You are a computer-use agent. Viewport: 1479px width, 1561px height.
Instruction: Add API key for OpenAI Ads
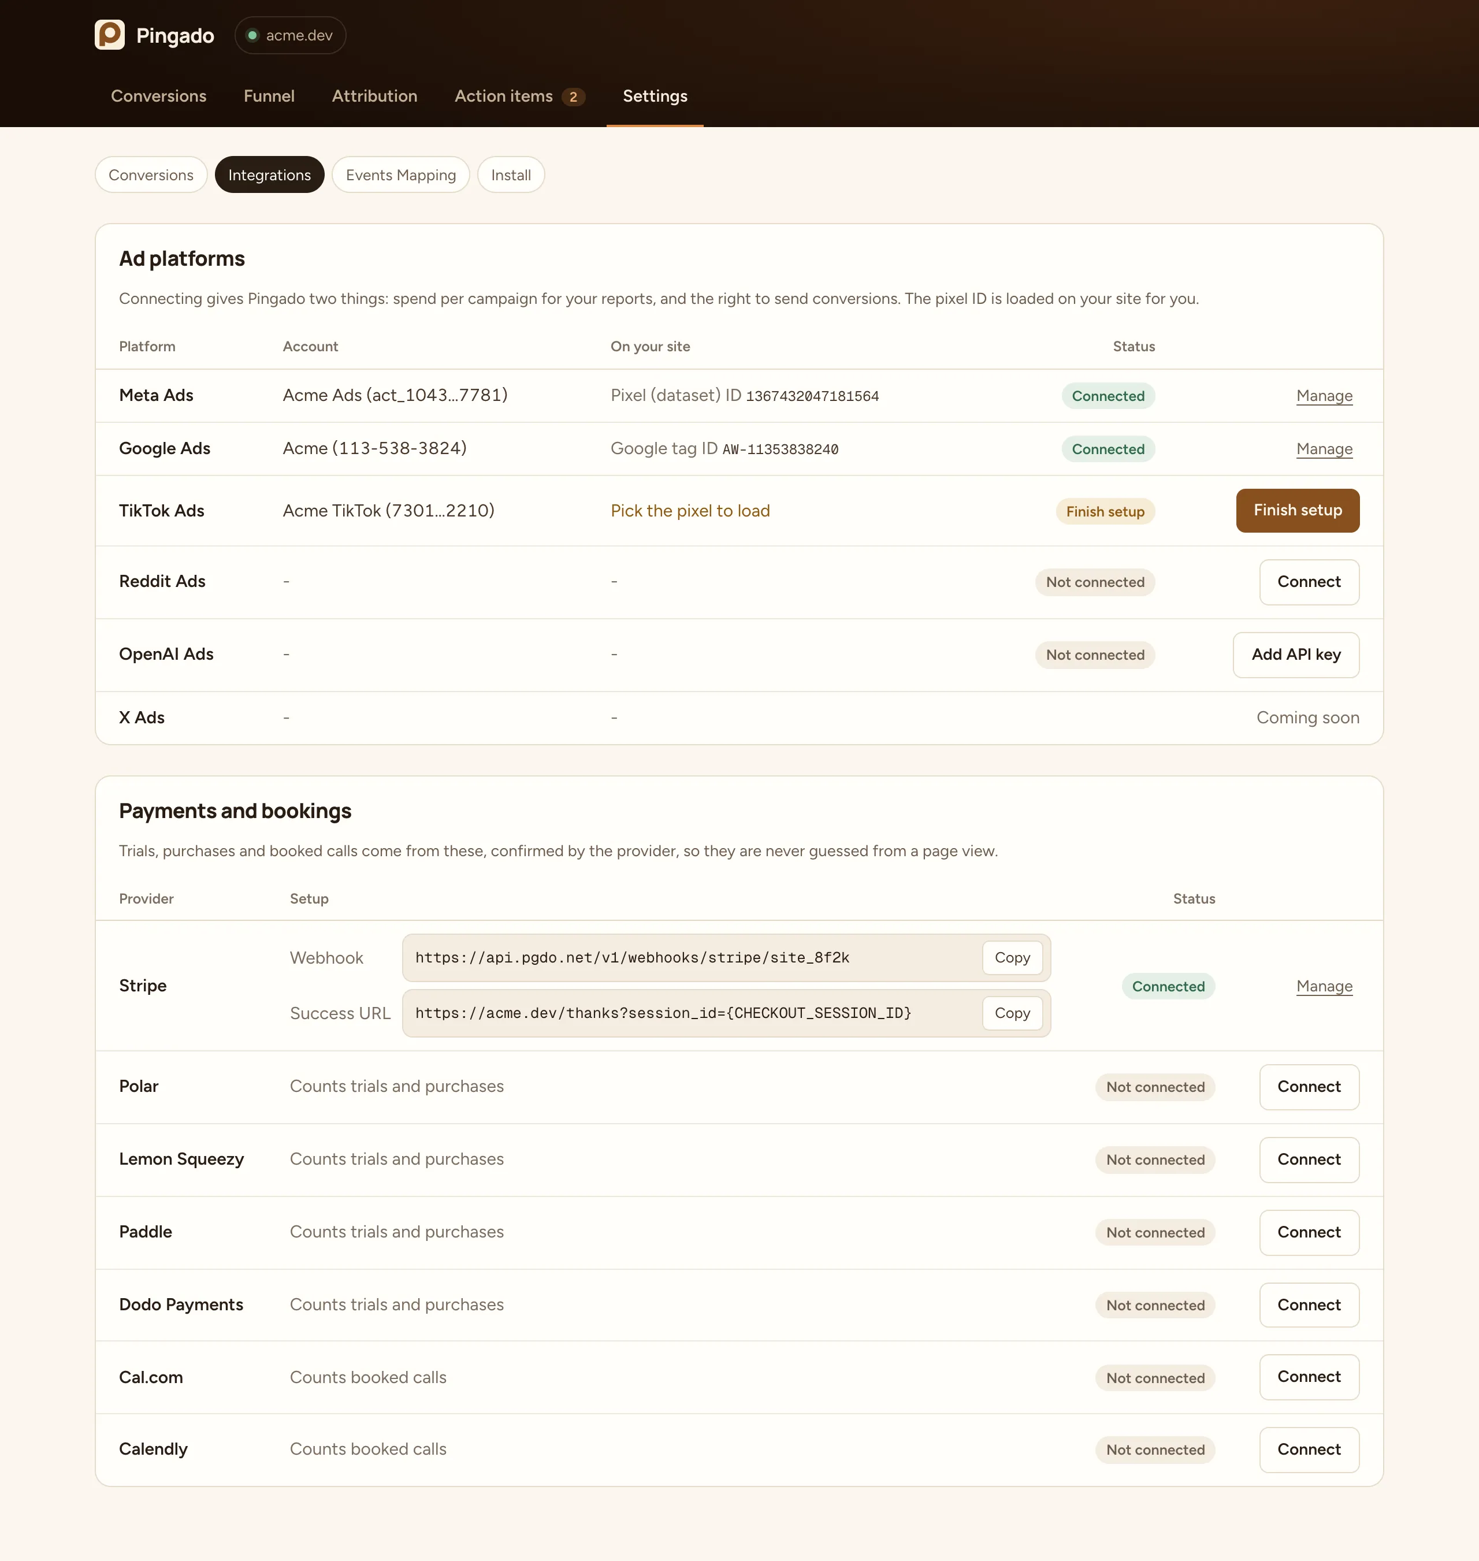point(1296,655)
